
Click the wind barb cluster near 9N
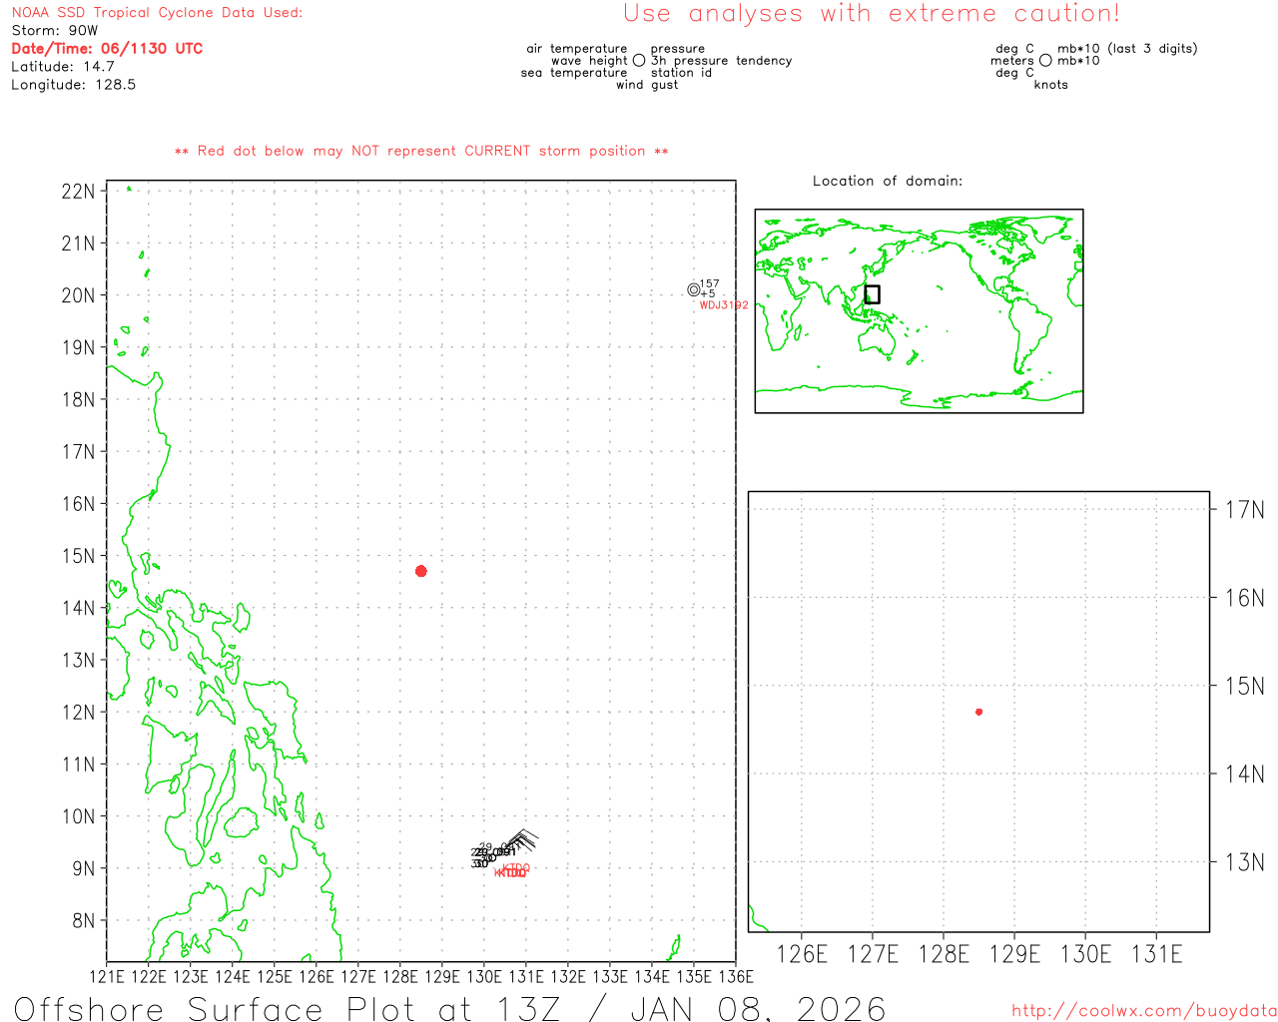click(x=520, y=841)
